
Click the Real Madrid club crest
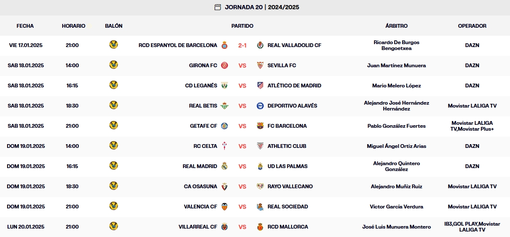[225, 166]
